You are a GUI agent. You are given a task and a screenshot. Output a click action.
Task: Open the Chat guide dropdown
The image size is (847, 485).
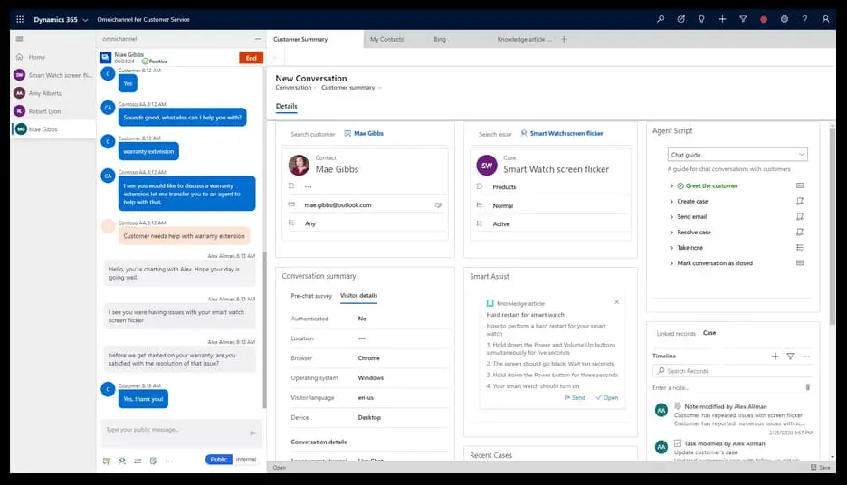[738, 155]
